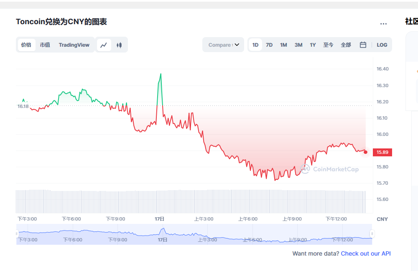Open the Compare dropdown
This screenshot has width=418, height=271.
tap(223, 45)
